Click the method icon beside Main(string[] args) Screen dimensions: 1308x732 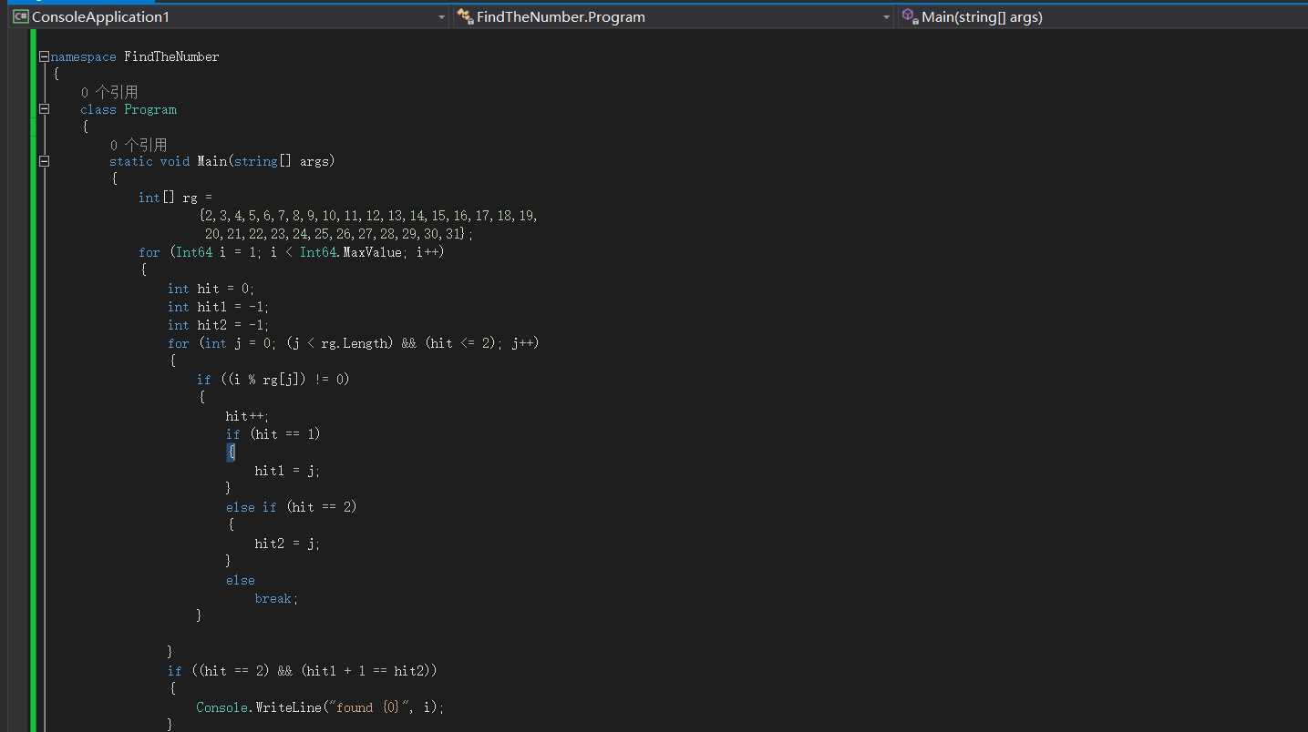point(909,16)
